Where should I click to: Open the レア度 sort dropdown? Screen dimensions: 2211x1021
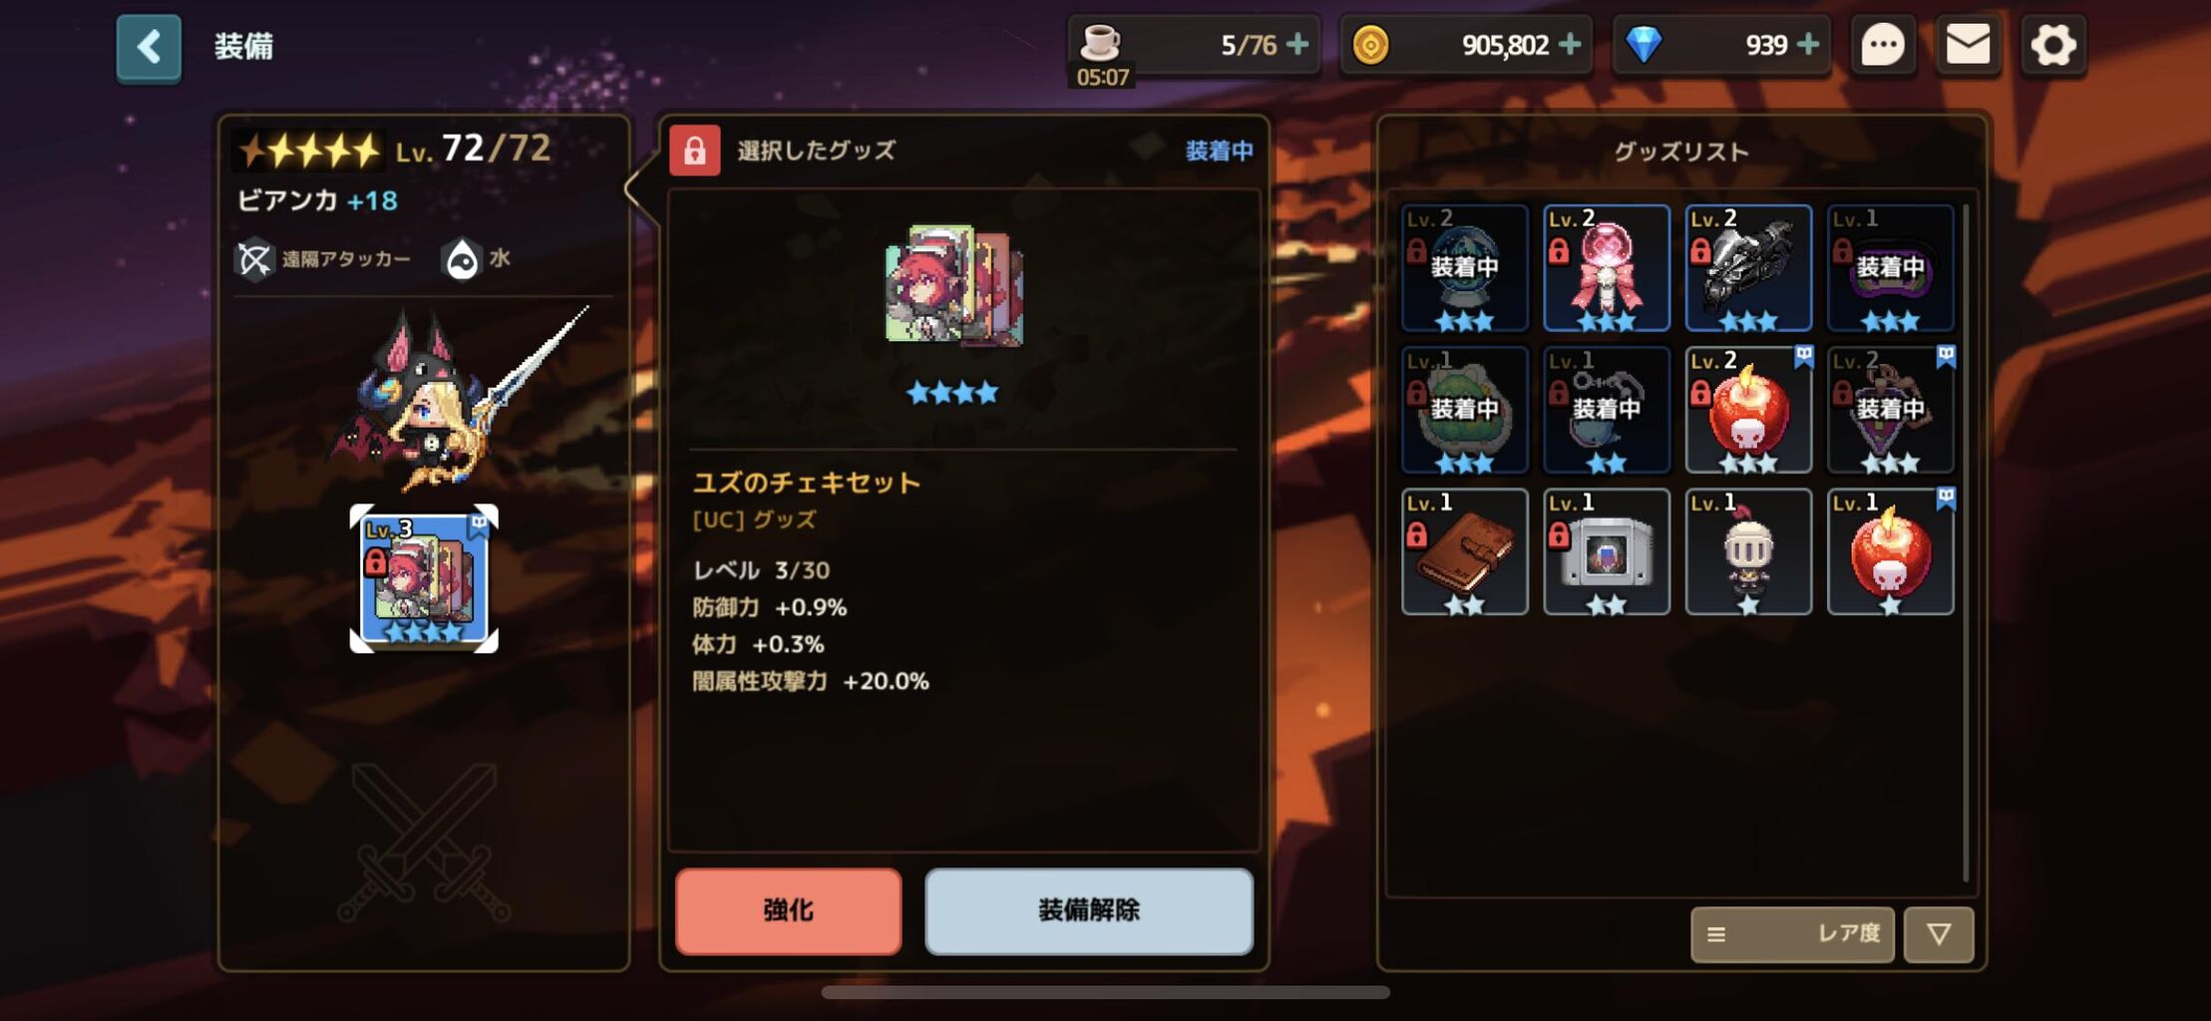click(x=1792, y=934)
